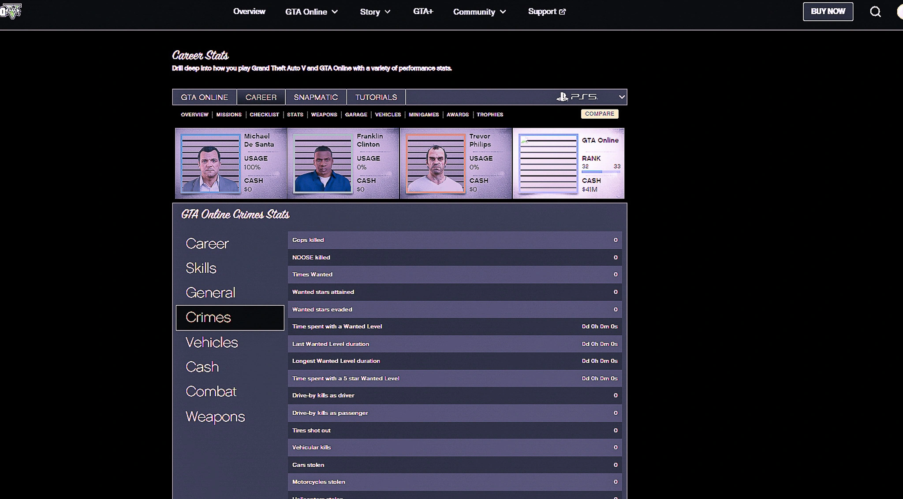Screen dimensions: 903x499
Task: Select Michael De Santa mugshot portrait
Action: [210, 164]
